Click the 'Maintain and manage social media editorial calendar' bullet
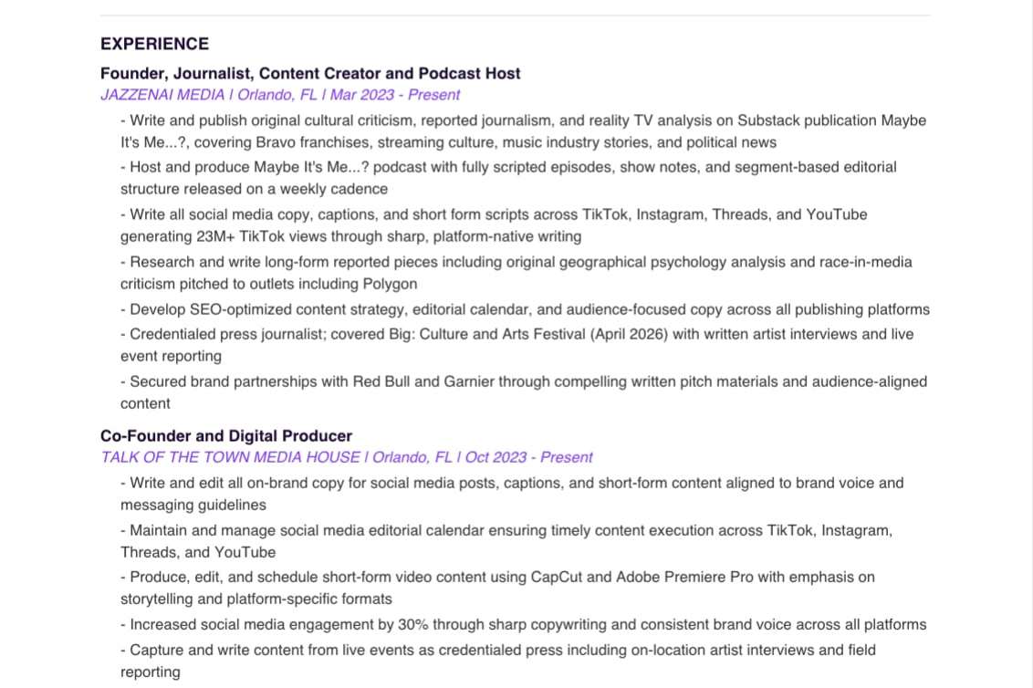 pos(506,541)
